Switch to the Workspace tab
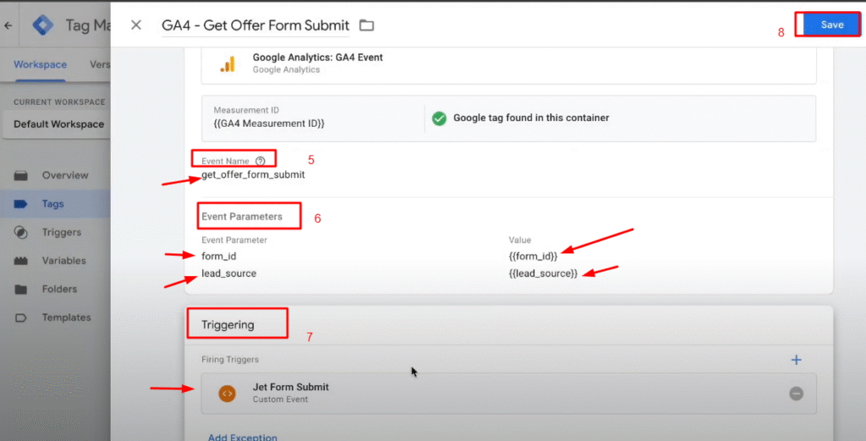Viewport: 866px width, 441px height. (x=41, y=64)
